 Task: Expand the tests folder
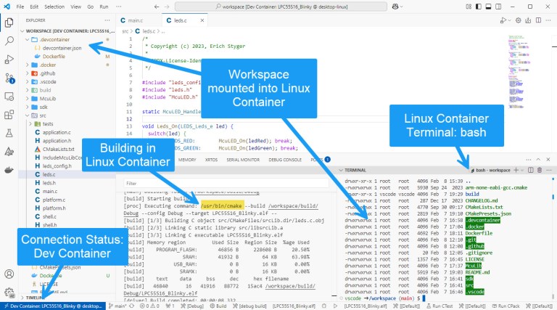click(30, 123)
